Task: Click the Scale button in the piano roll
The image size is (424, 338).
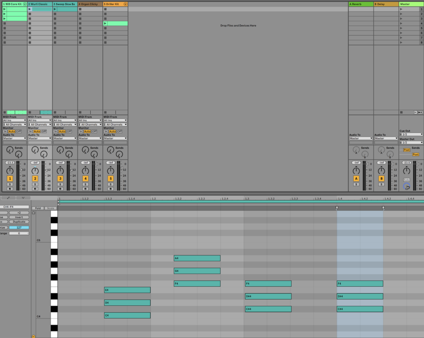Action: click(51, 209)
